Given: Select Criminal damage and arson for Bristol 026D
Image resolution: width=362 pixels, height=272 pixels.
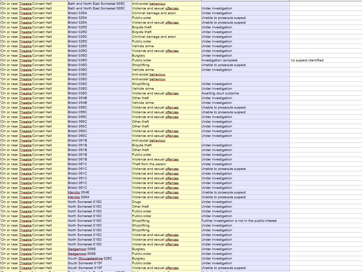Looking at the screenshot, I should click(154, 37).
